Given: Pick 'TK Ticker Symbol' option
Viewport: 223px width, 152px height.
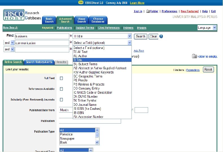Looking at the screenshot, I should coord(102,100).
